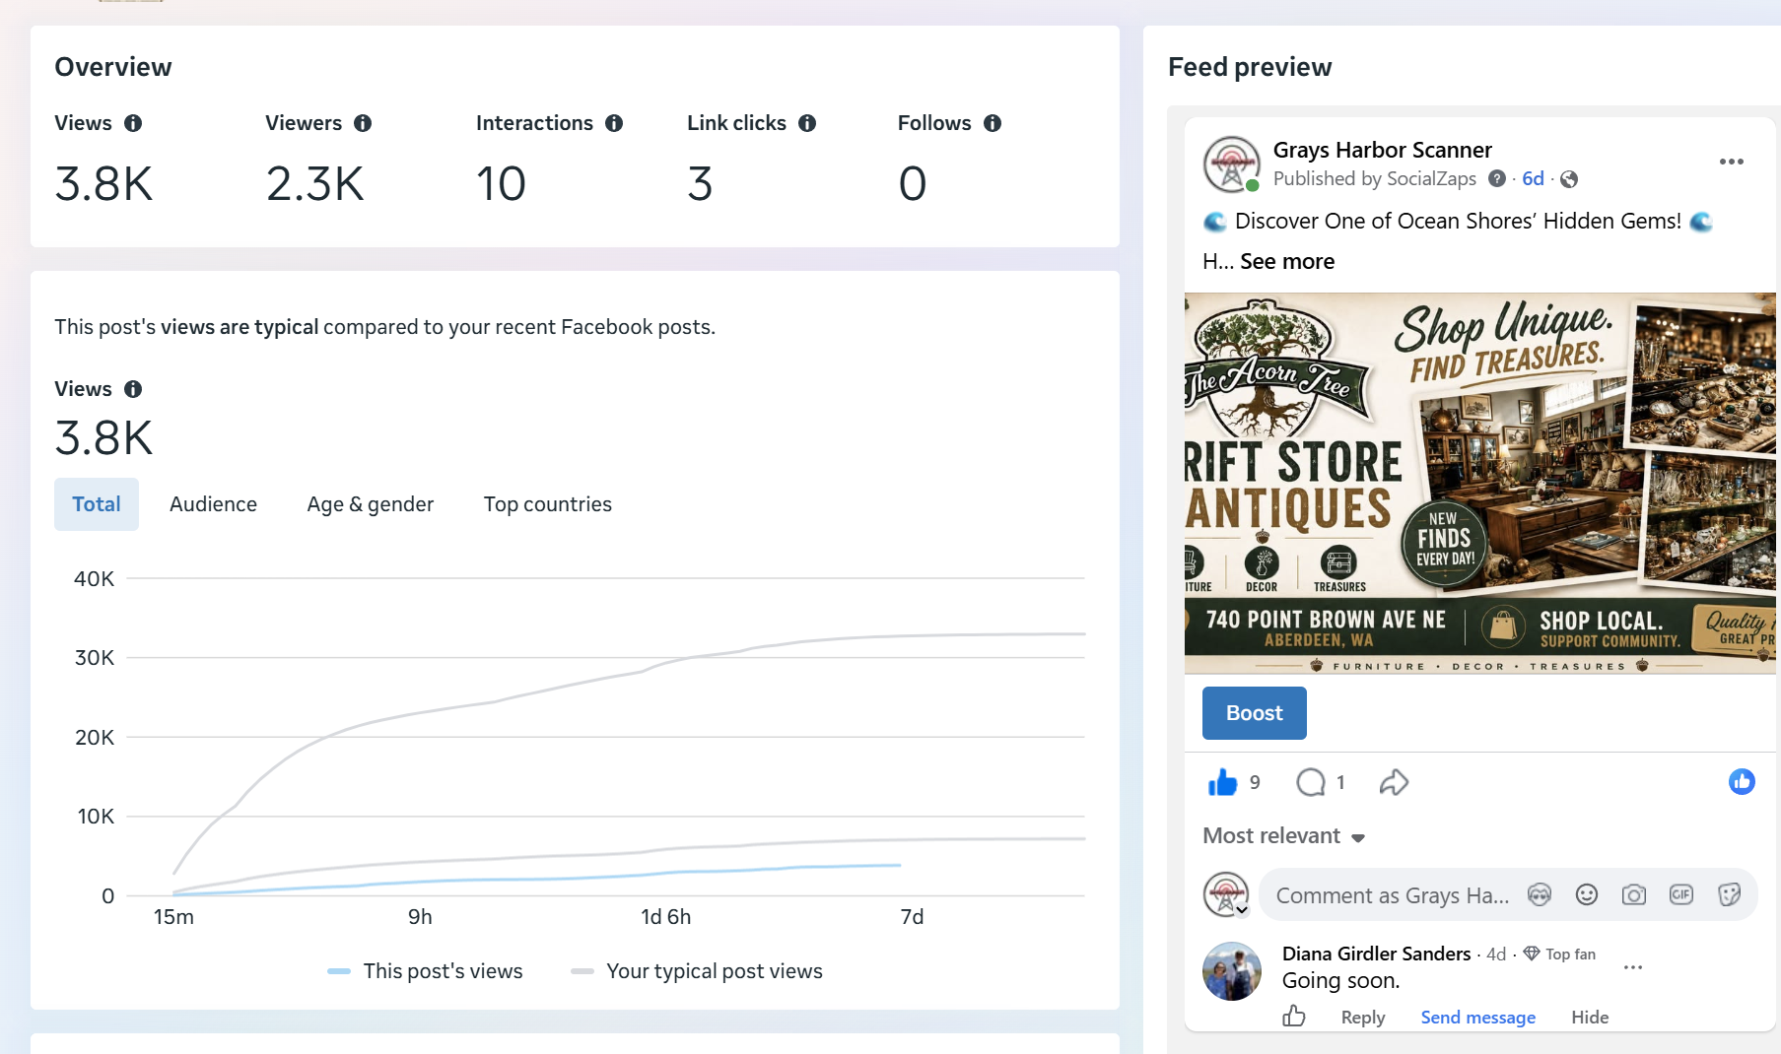Open Diana Girdler Sanders' profile name
Image resolution: width=1781 pixels, height=1054 pixels.
coord(1376,954)
